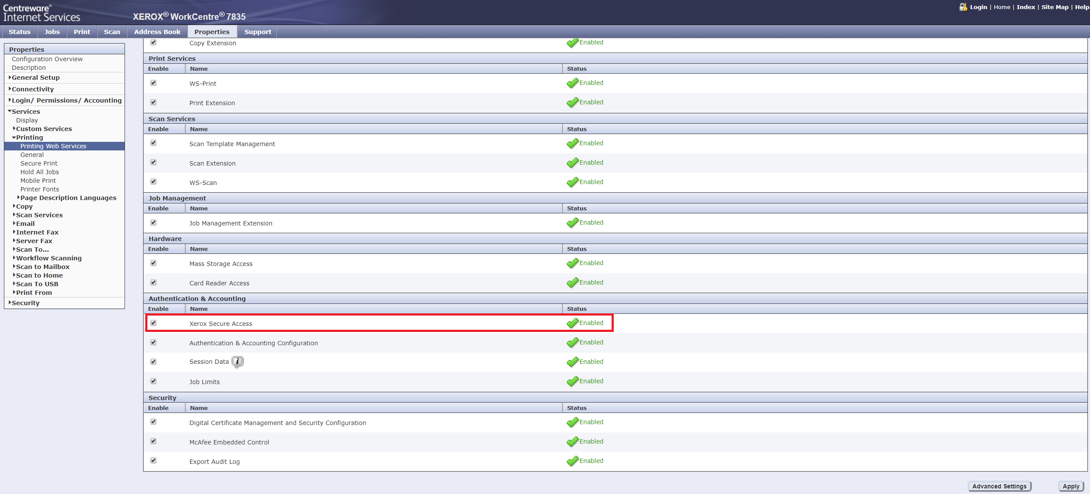1090x494 pixels.
Task: Click the Apply button
Action: pyautogui.click(x=1071, y=486)
